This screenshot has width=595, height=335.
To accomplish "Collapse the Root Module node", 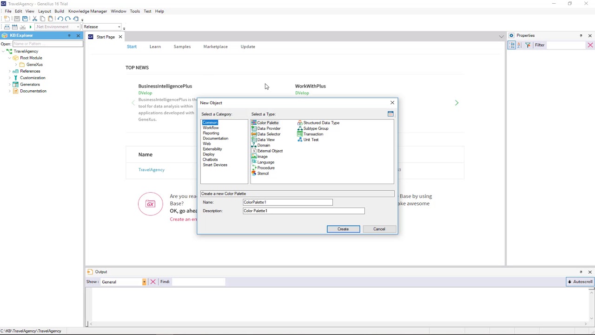I will coord(10,58).
